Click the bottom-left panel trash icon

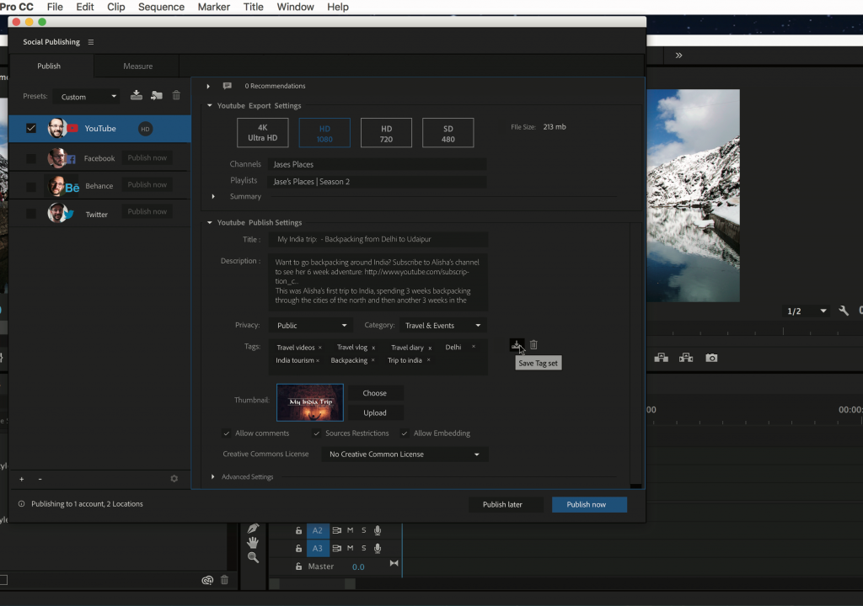[x=224, y=580]
